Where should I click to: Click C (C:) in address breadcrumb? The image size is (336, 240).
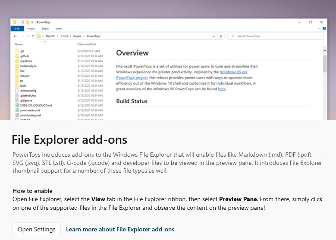point(64,36)
